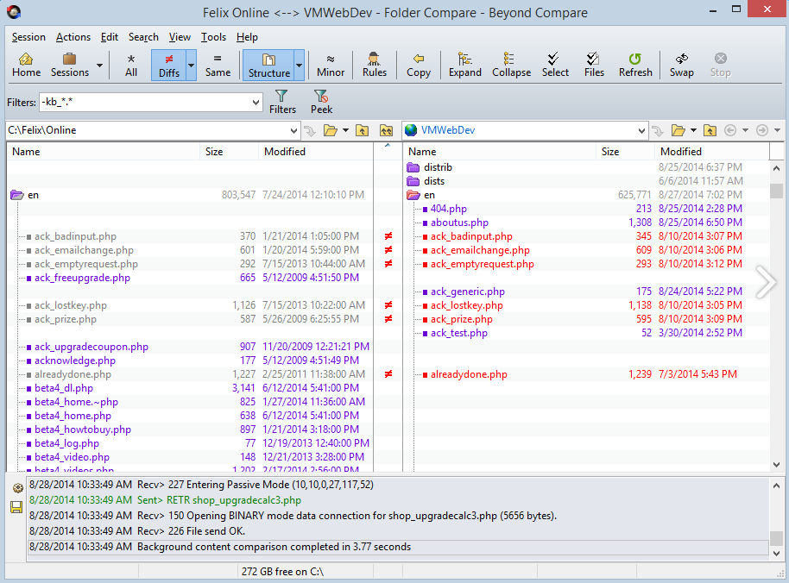Viewport: 789px width, 583px height.
Task: Open the left browse folder dropdown arrow
Action: coord(345,131)
